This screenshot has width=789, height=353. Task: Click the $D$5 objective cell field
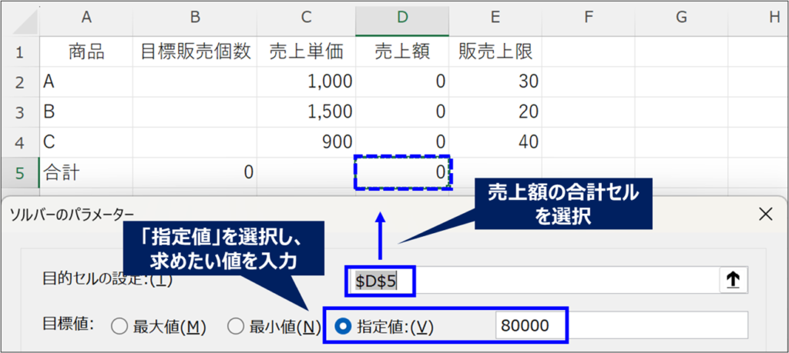[x=532, y=281]
